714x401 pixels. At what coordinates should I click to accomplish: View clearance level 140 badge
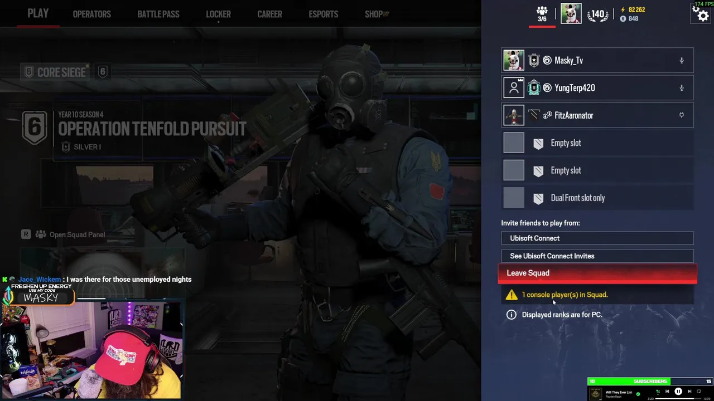click(597, 14)
